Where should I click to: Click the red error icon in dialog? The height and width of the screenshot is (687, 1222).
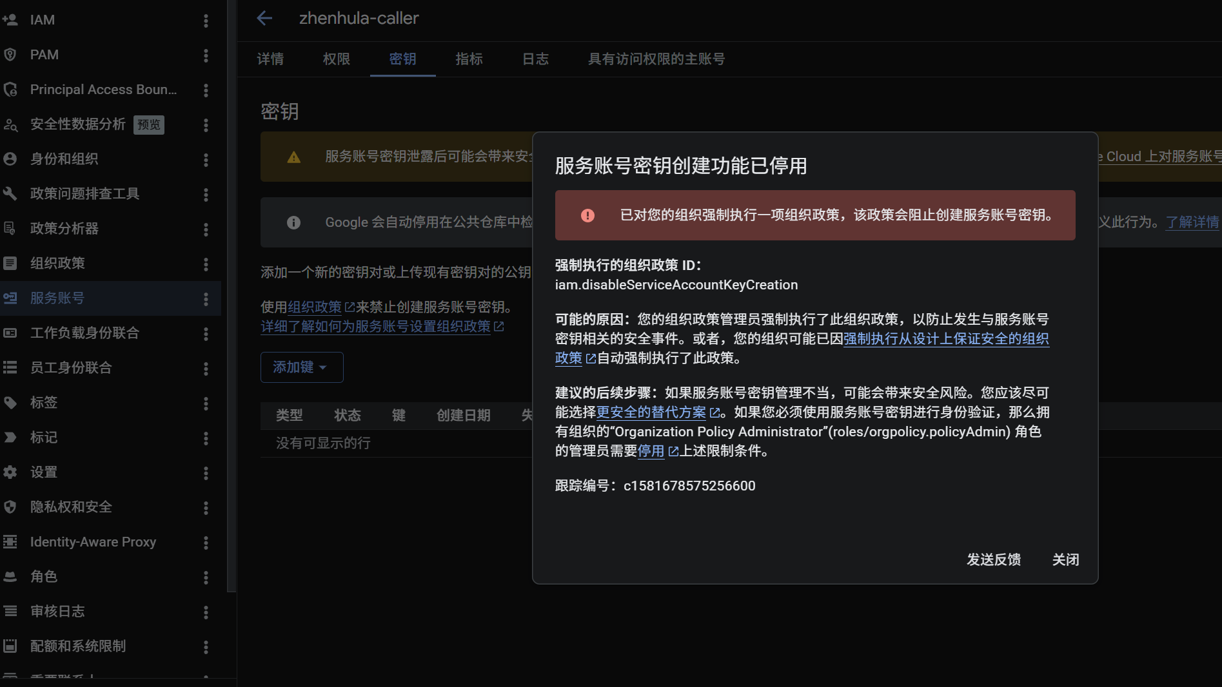587,215
